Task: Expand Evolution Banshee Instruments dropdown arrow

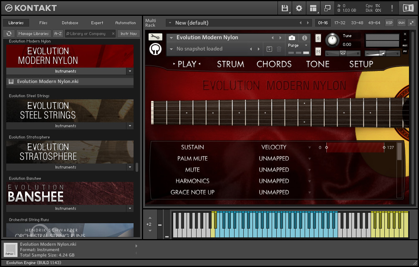Action: point(130,208)
